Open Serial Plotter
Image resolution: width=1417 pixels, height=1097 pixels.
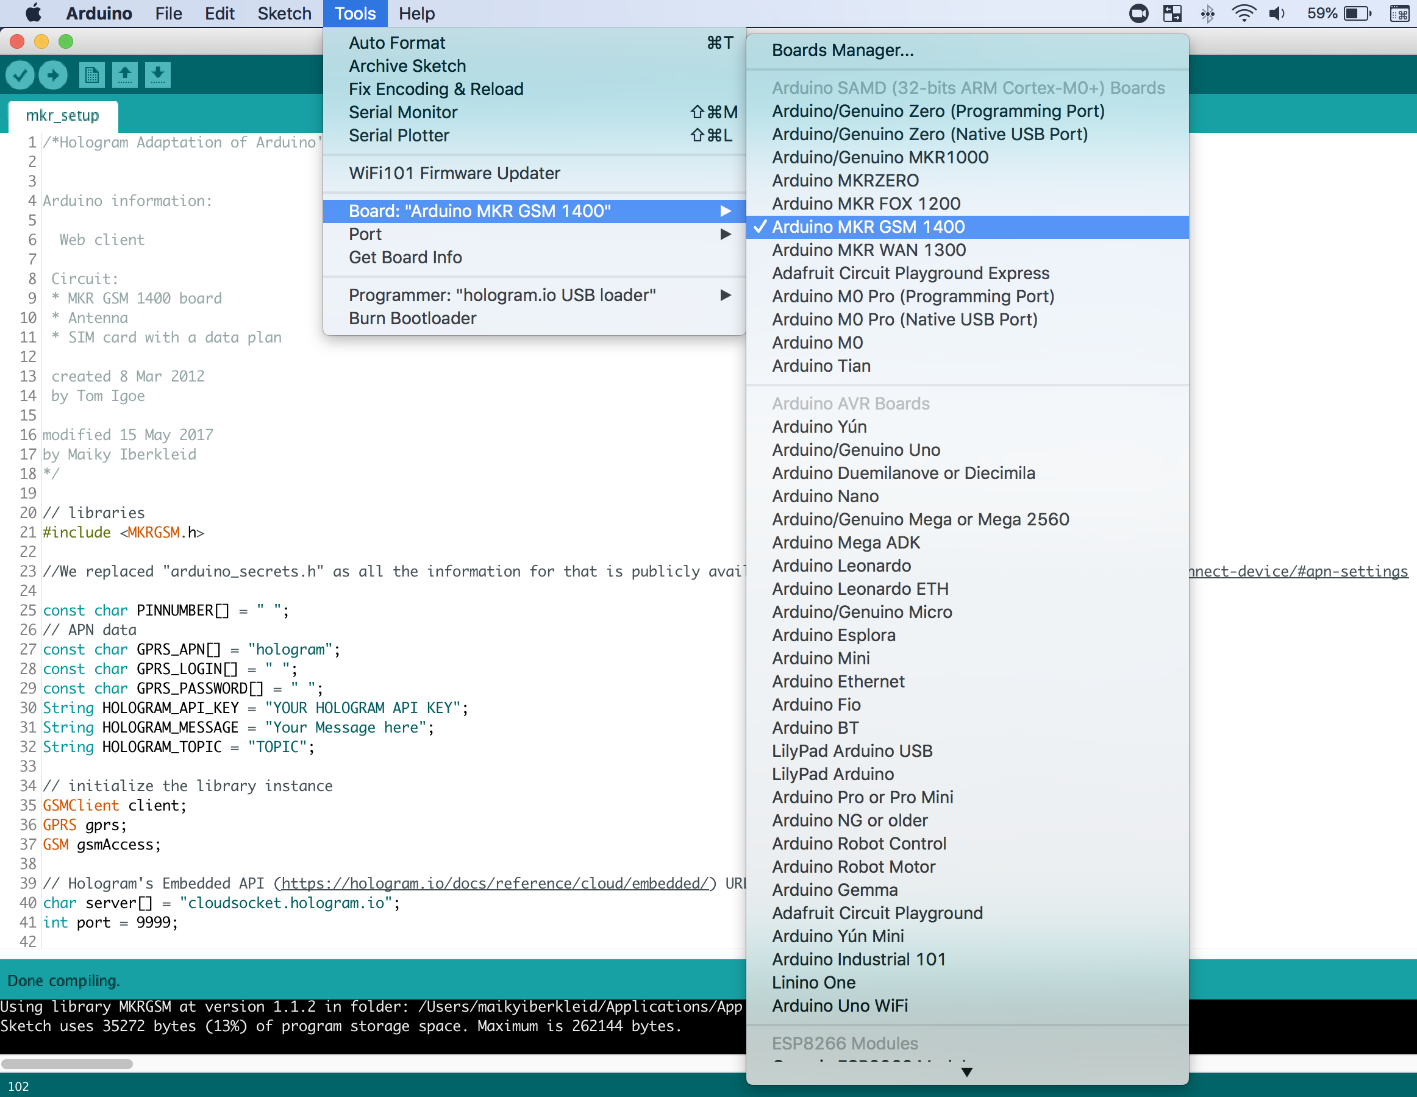point(534,136)
